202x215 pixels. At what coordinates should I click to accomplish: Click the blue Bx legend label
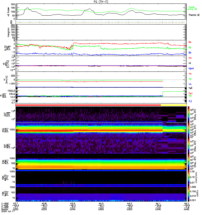(x=190, y=52)
